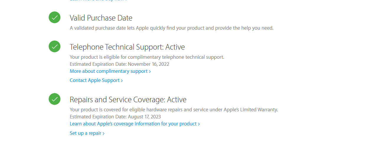Click chevron after More about complimentary support
Image resolution: width=370 pixels, height=146 pixels.
[150, 71]
